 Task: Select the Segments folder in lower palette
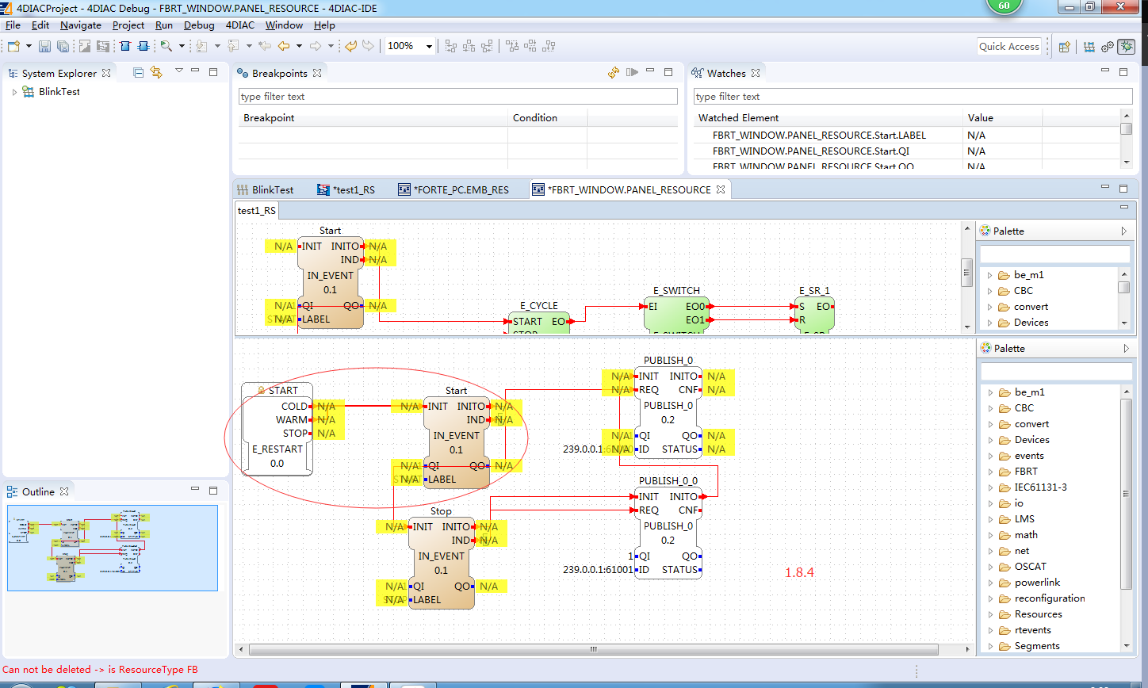click(x=1037, y=646)
